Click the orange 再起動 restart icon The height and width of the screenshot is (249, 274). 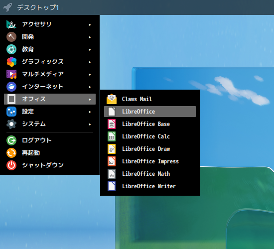(11, 153)
